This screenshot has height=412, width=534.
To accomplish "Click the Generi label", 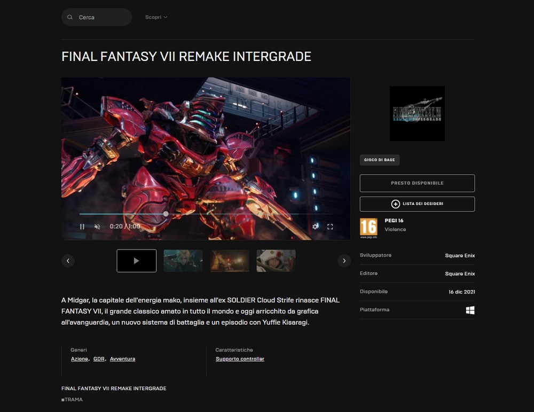I will click(78, 350).
